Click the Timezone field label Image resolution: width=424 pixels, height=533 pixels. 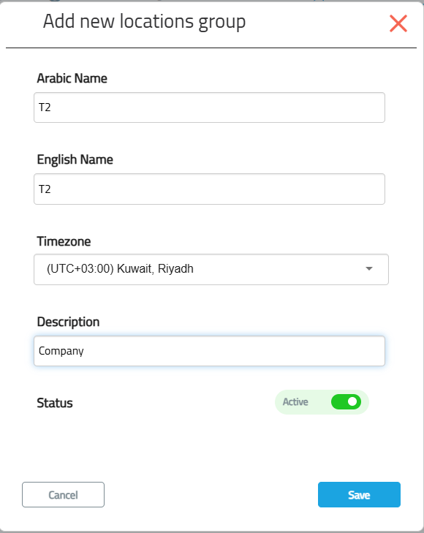[x=64, y=241]
